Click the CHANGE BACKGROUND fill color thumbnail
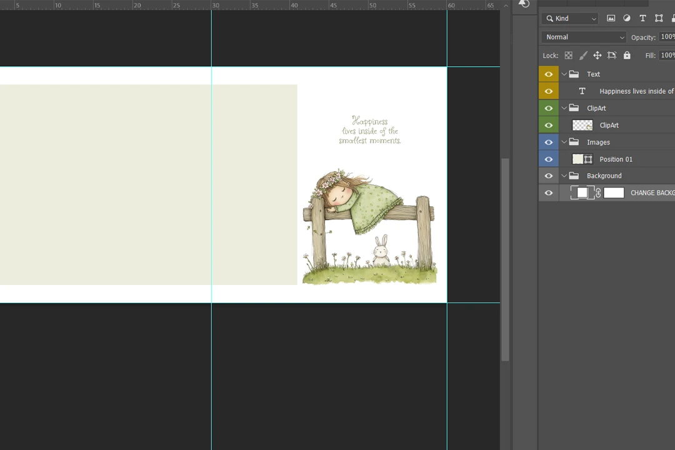Image resolution: width=675 pixels, height=450 pixels. coord(582,192)
